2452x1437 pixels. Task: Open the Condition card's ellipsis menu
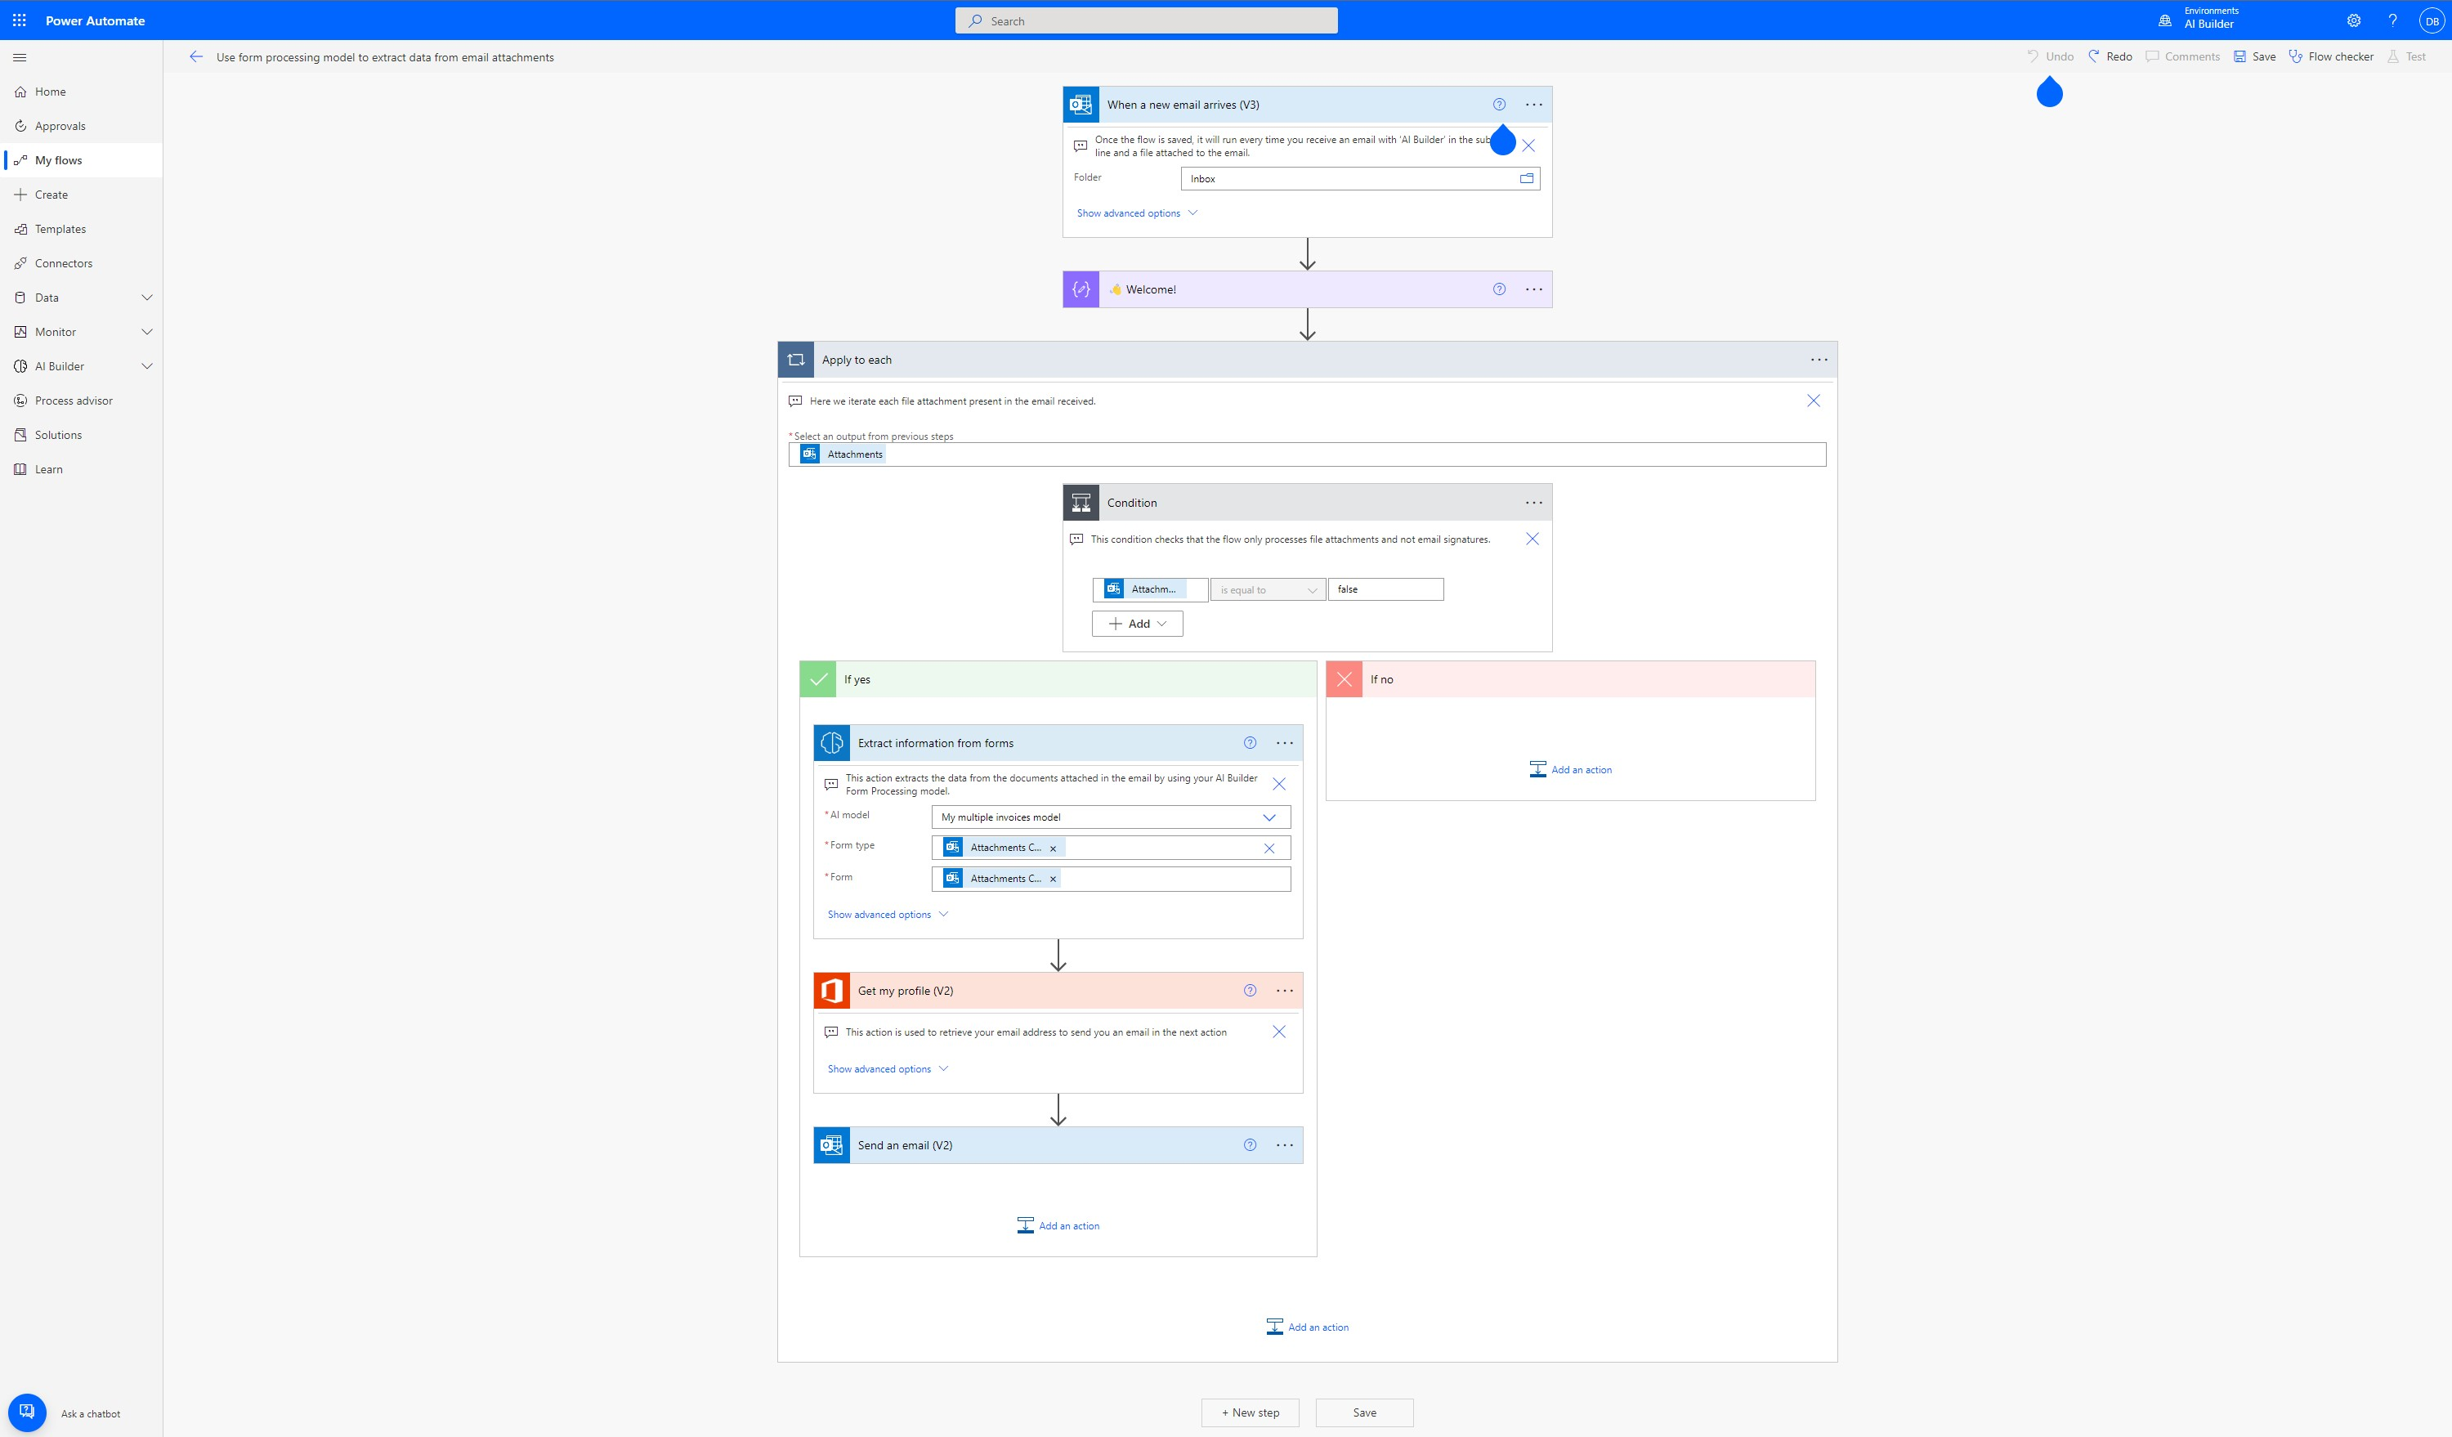point(1533,502)
